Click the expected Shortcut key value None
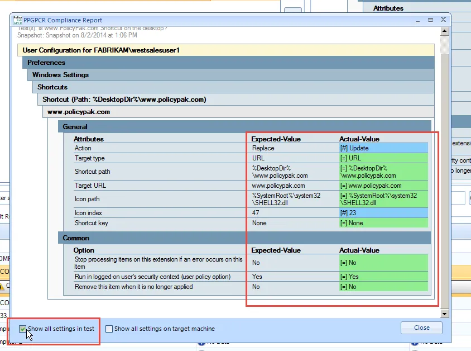This screenshot has height=351, width=471. pos(259,223)
